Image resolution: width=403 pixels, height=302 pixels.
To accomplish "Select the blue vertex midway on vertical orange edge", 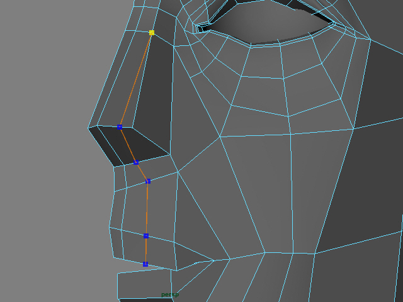I will (x=146, y=236).
